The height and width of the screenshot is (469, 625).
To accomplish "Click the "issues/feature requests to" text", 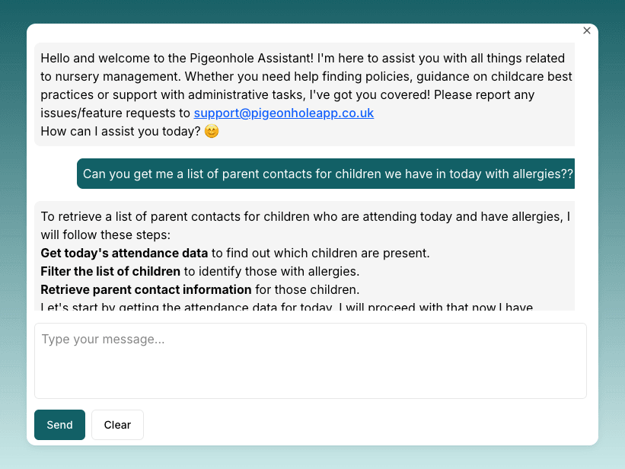I will click(x=116, y=113).
